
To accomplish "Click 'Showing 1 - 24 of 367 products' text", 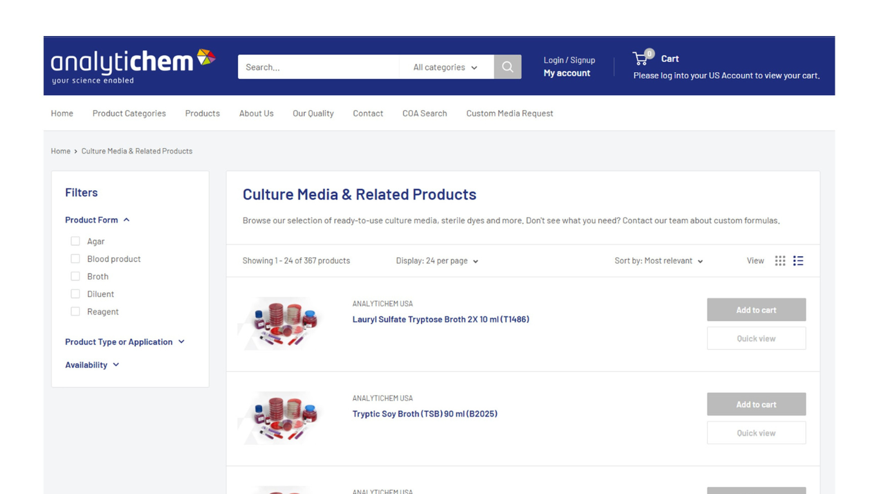I will (296, 261).
